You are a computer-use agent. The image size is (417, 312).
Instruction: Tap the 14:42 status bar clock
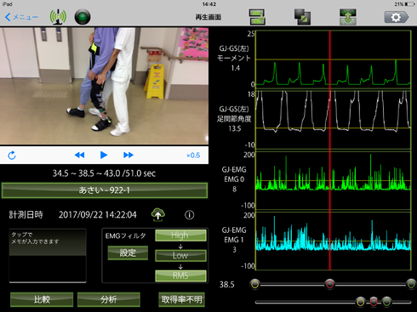tap(209, 4)
